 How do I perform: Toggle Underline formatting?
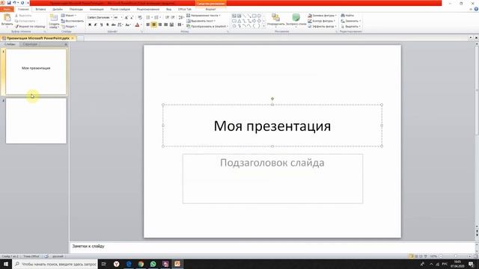(102, 25)
